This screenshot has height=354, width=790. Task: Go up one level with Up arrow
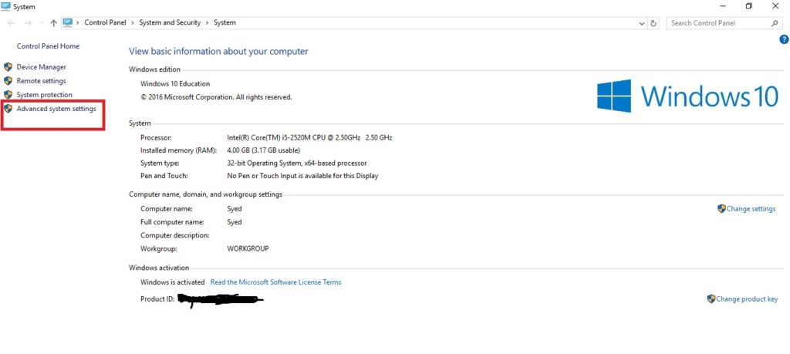tap(53, 23)
